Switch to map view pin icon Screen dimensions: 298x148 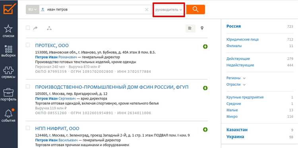202,28
